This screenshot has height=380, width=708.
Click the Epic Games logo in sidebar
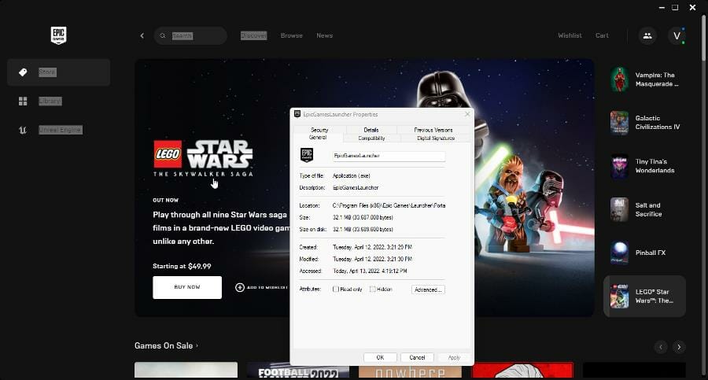pyautogui.click(x=58, y=35)
